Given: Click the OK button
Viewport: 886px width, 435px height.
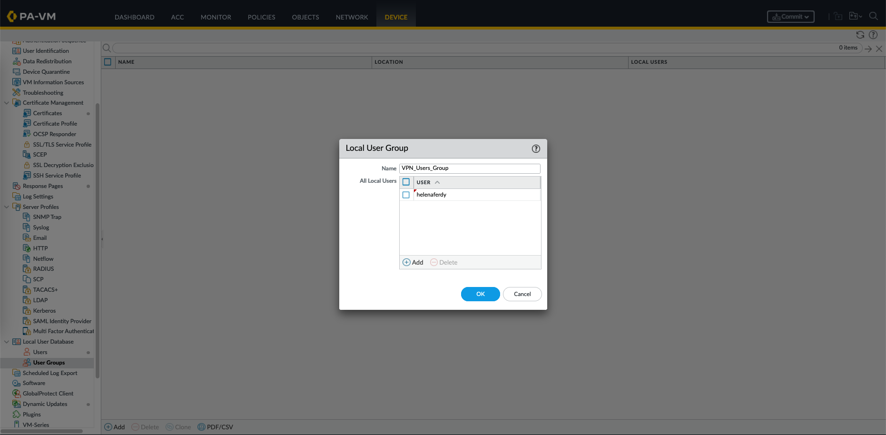Looking at the screenshot, I should click(x=480, y=294).
